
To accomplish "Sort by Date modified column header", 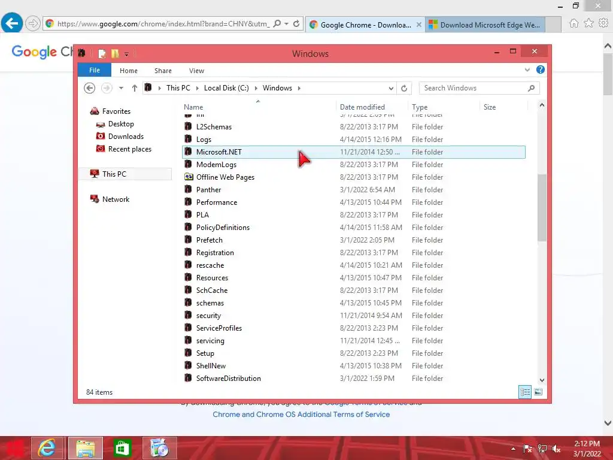I will [371, 107].
